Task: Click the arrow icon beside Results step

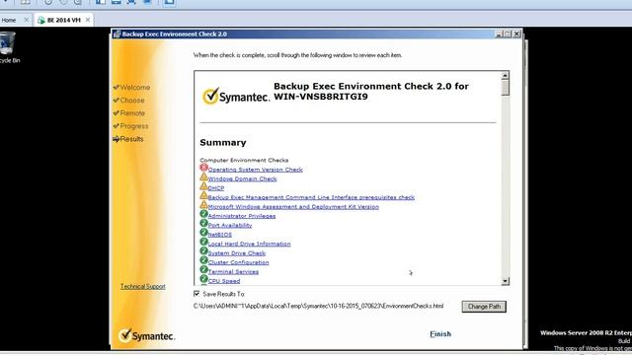Action: [117, 139]
